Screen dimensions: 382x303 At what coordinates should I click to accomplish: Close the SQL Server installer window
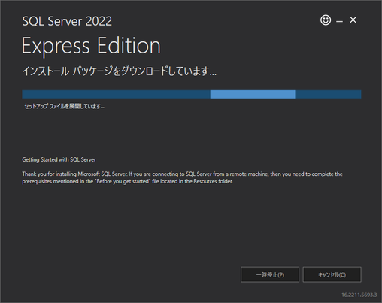(353, 20)
